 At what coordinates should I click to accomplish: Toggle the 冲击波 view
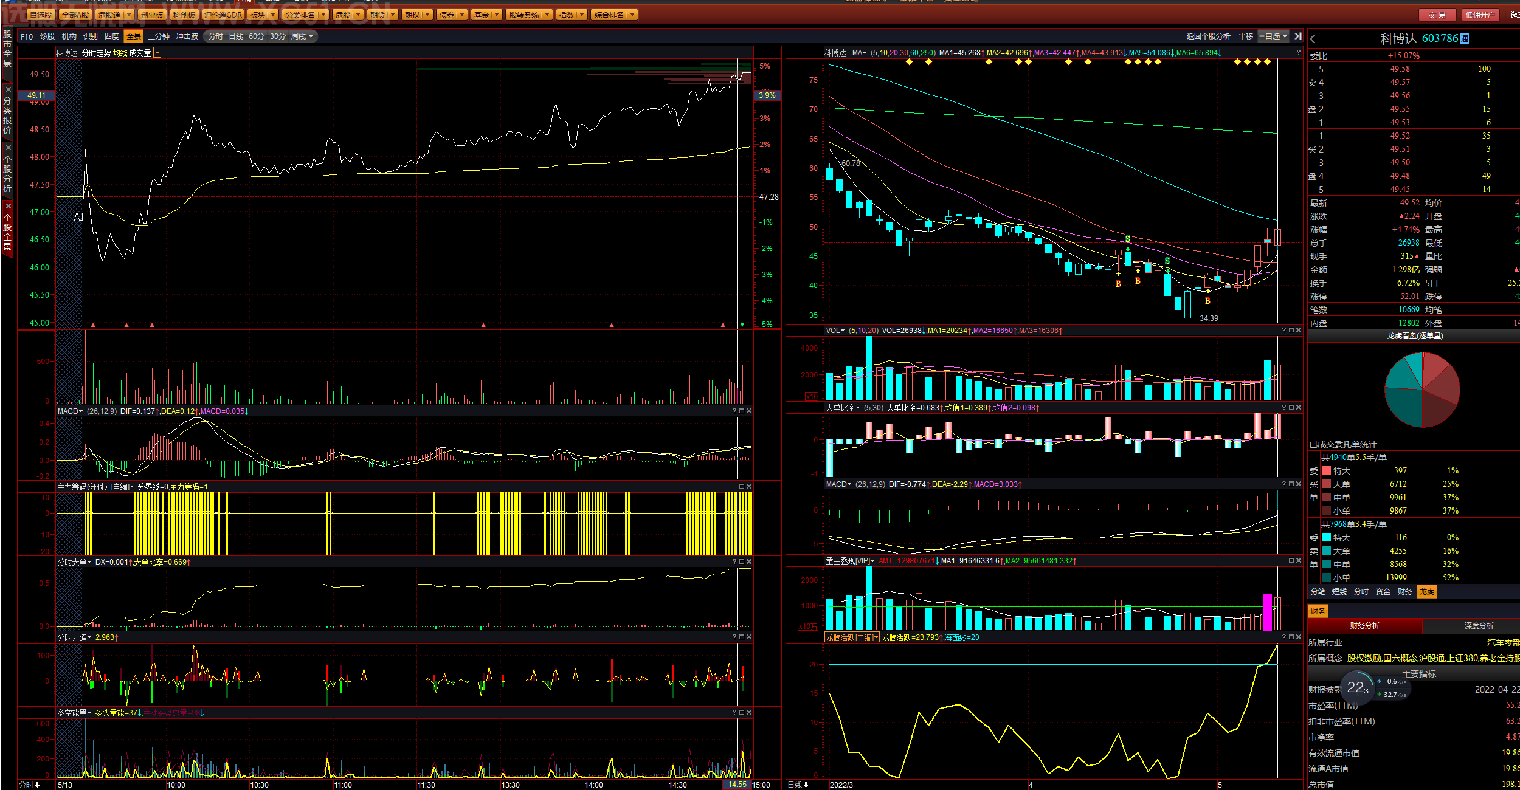click(x=187, y=36)
